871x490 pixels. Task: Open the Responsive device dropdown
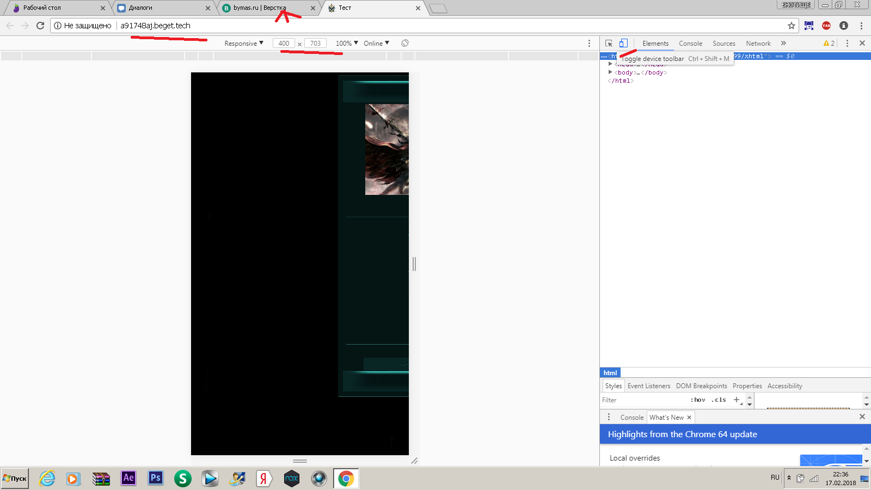click(244, 43)
